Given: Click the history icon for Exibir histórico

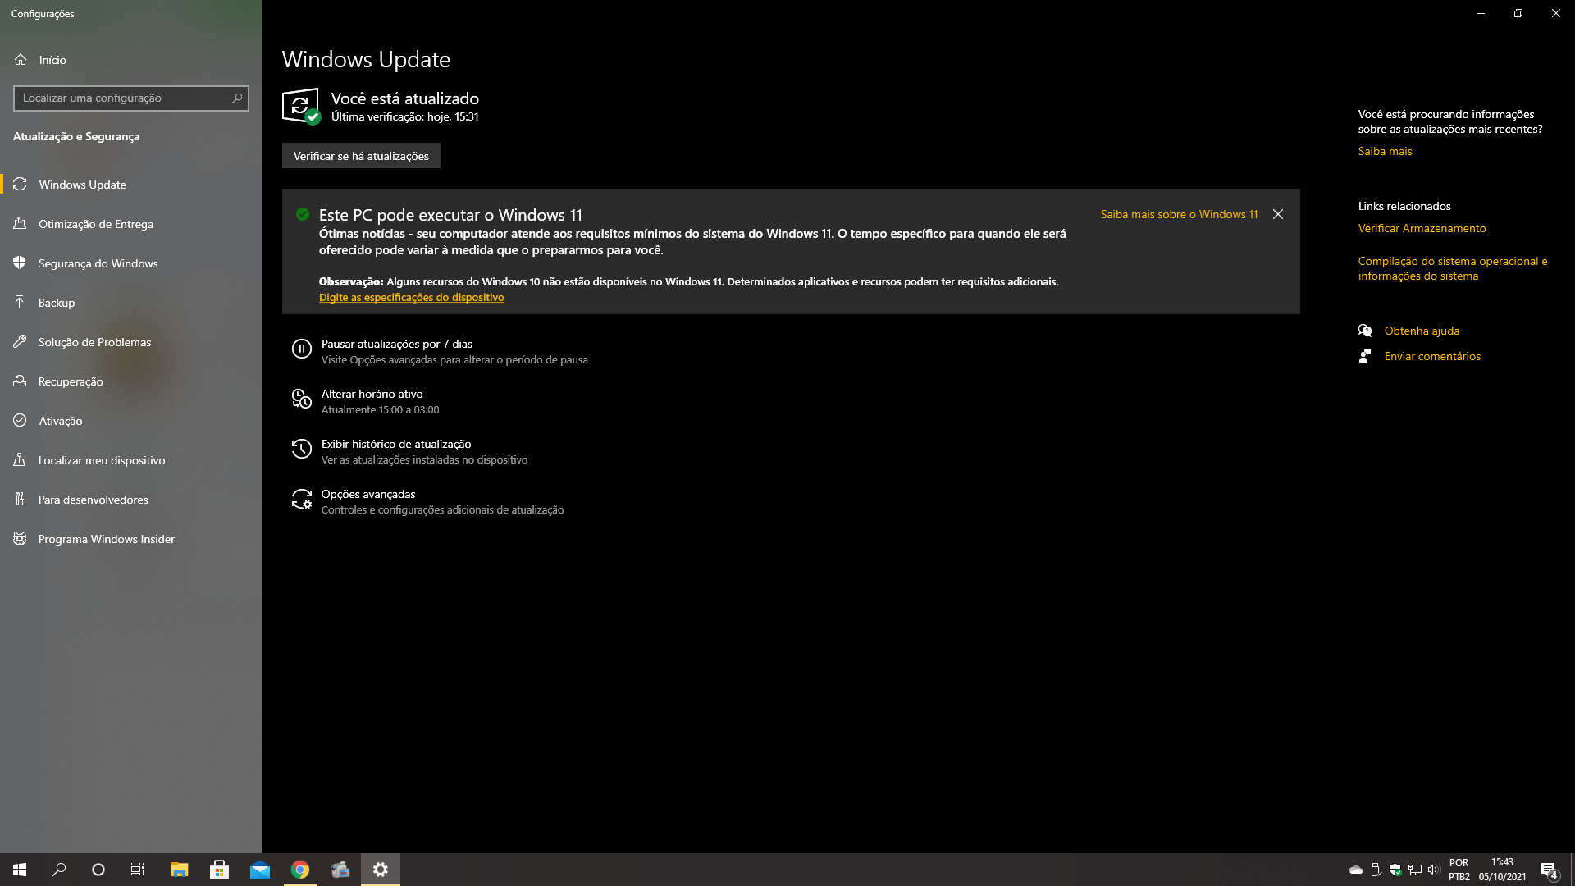Looking at the screenshot, I should pyautogui.click(x=302, y=450).
